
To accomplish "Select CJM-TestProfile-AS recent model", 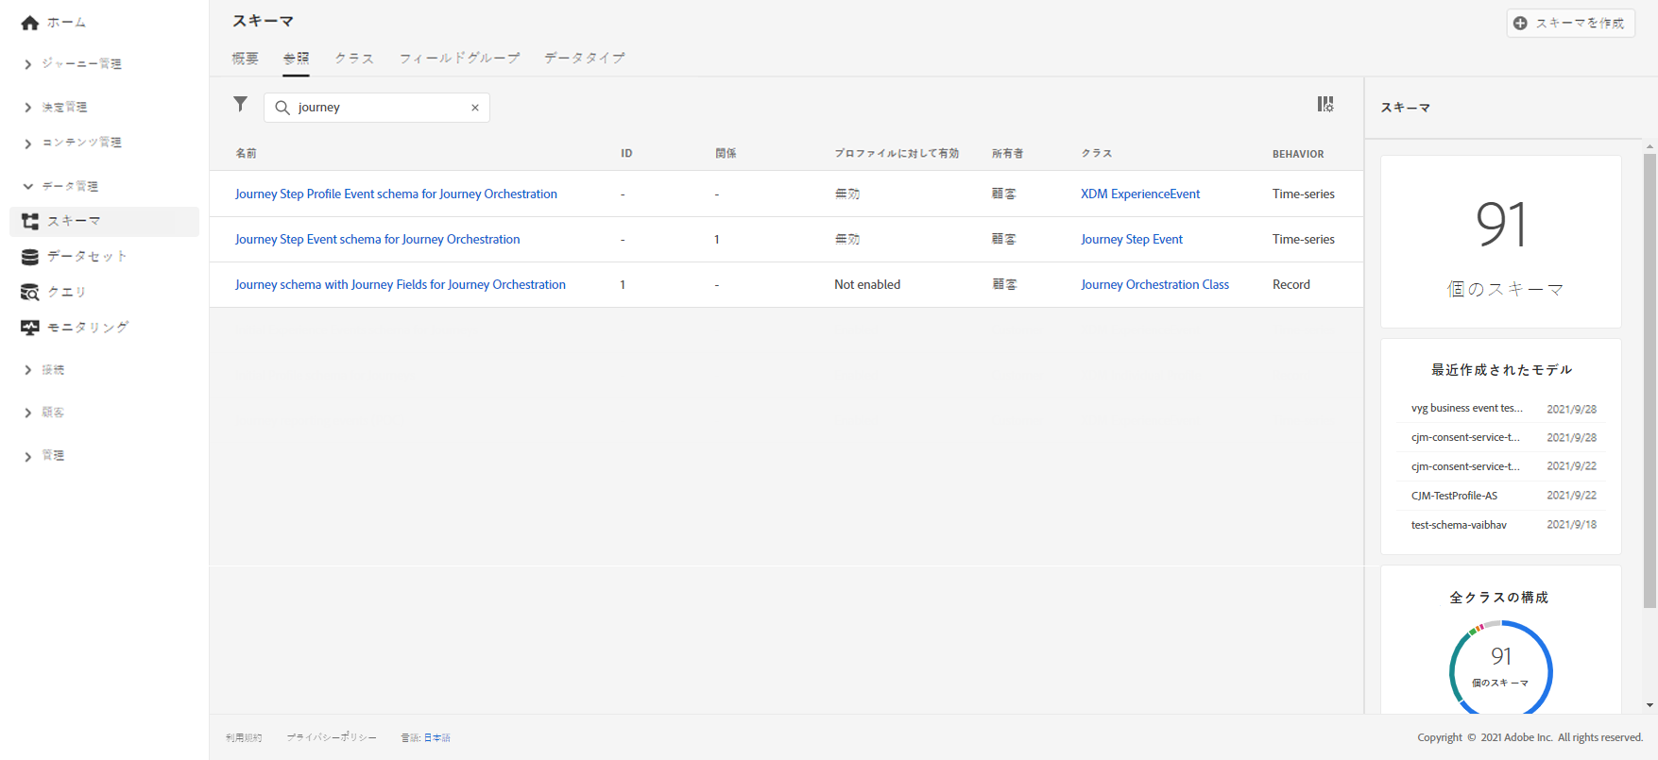I will [x=1454, y=496].
